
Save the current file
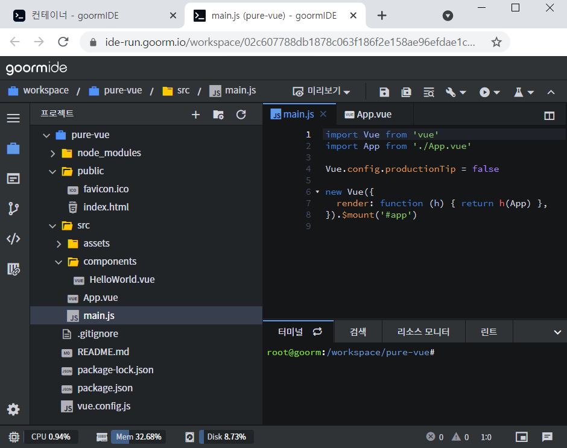(x=384, y=92)
